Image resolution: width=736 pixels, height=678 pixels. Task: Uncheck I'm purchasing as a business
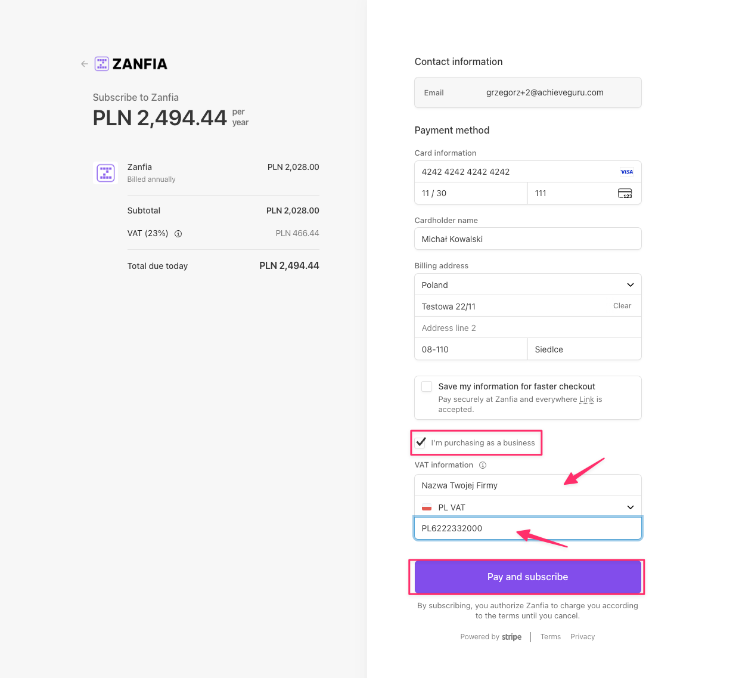point(421,442)
